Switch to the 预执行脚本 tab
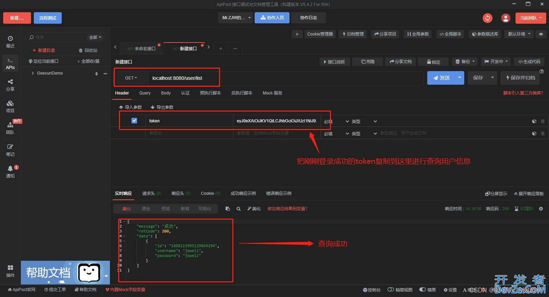The height and width of the screenshot is (297, 549). click(x=210, y=93)
